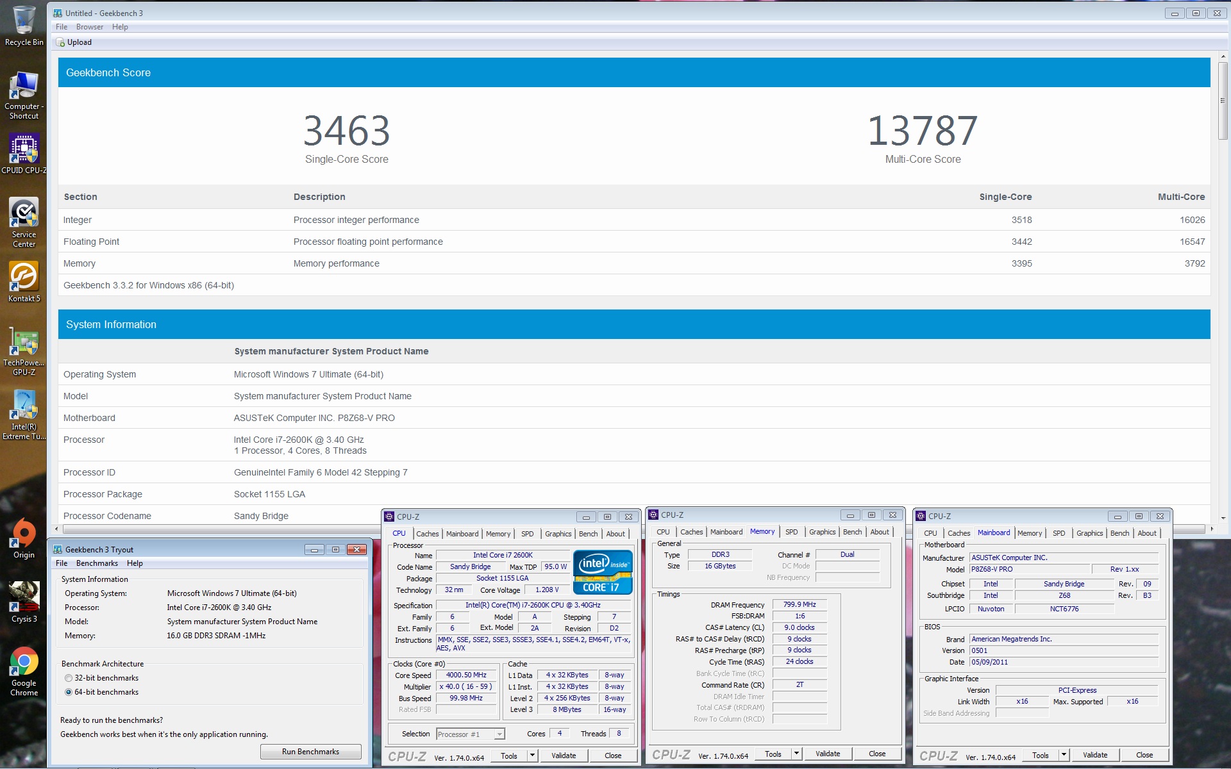The image size is (1231, 769).
Task: Open Benchmarks menu in Geekbench 3 Tryout
Action: [x=97, y=563]
